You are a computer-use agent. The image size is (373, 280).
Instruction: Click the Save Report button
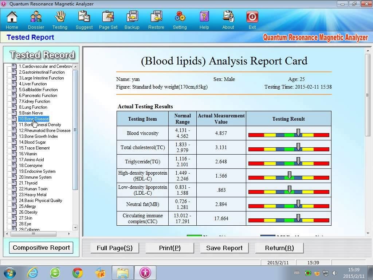point(224,248)
